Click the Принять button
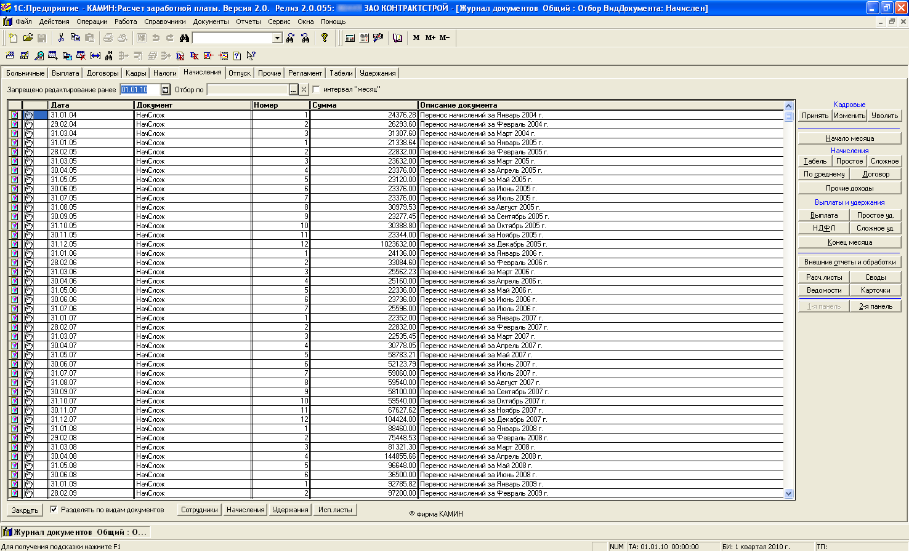This screenshot has height=551, width=909. click(x=815, y=116)
